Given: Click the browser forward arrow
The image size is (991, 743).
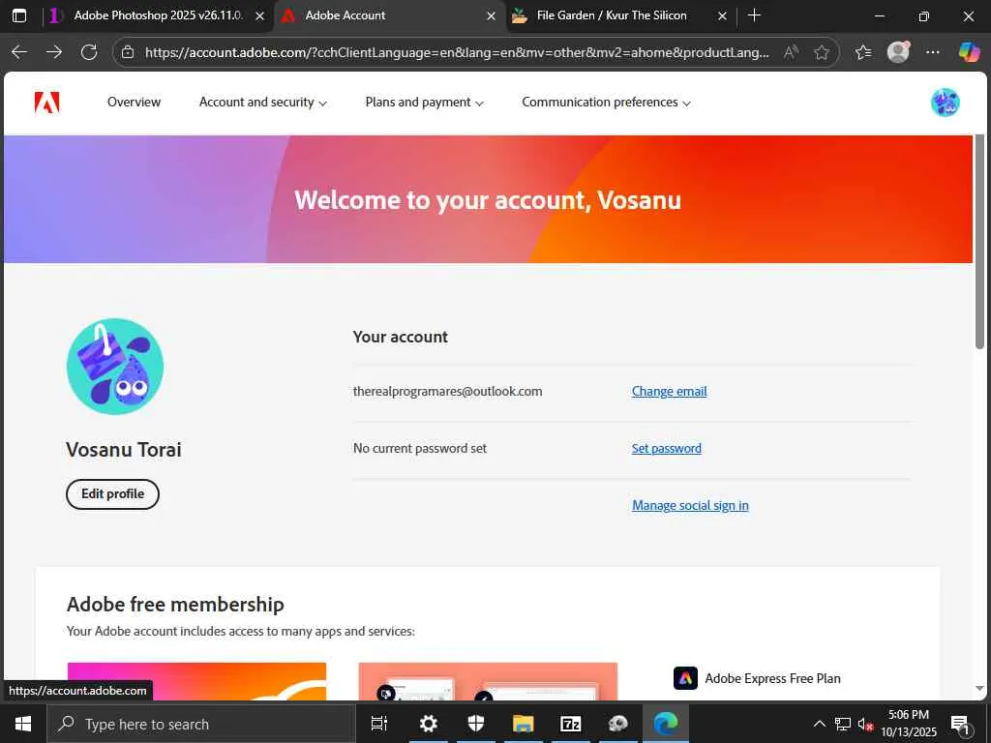Looking at the screenshot, I should pos(54,52).
